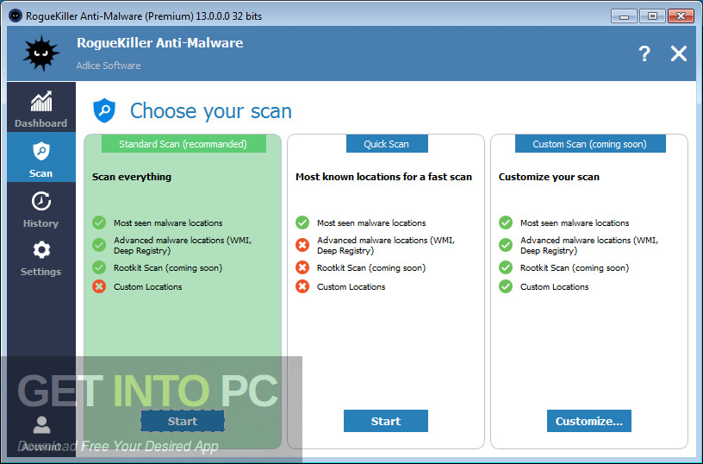Select Standard Scan (recommanded) header
The height and width of the screenshot is (464, 703).
pyautogui.click(x=184, y=144)
